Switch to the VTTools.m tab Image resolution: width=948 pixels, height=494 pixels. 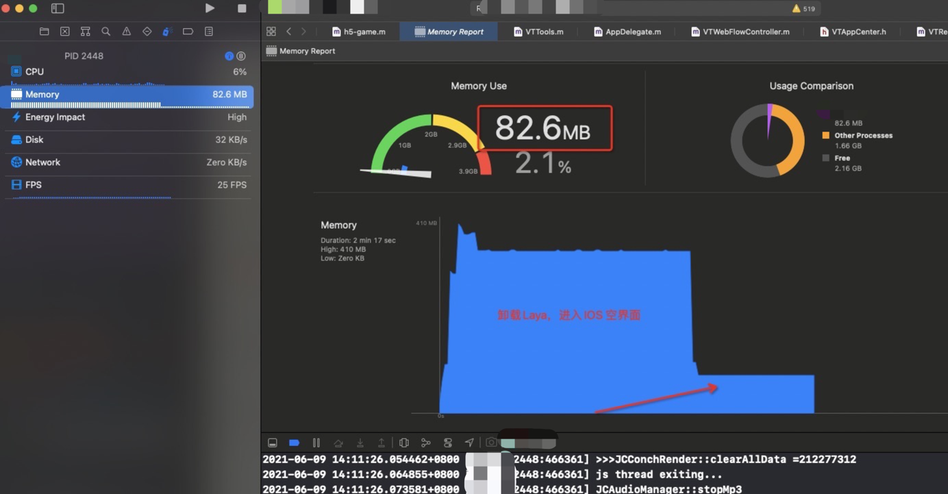539,32
